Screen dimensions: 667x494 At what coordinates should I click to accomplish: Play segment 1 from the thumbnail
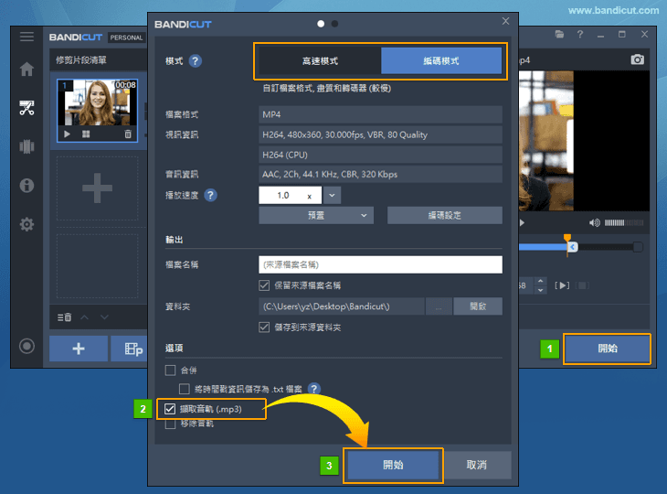[67, 134]
